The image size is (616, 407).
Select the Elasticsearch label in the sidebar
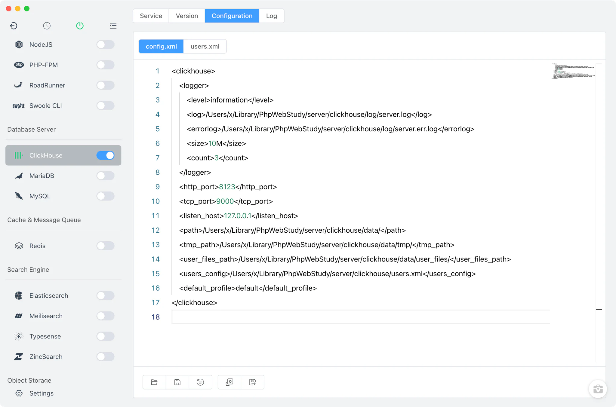[x=49, y=295]
